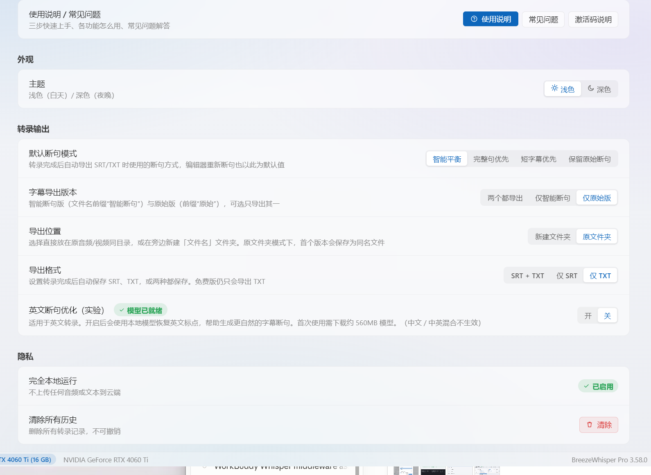Open the 常见问题 FAQ button
Image resolution: width=651 pixels, height=475 pixels.
[543, 19]
